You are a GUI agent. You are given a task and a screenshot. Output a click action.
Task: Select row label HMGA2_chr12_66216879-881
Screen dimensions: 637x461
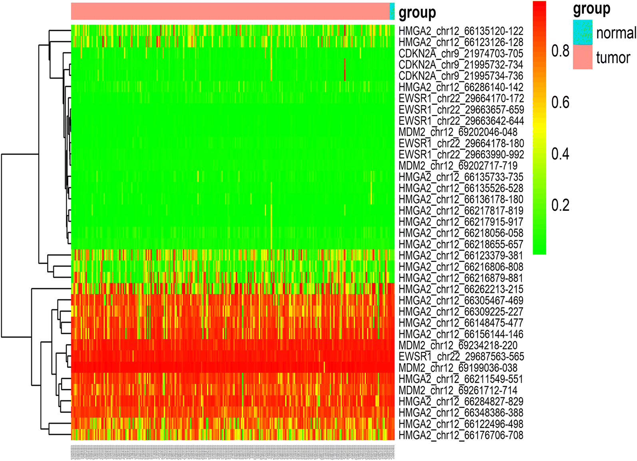461,278
